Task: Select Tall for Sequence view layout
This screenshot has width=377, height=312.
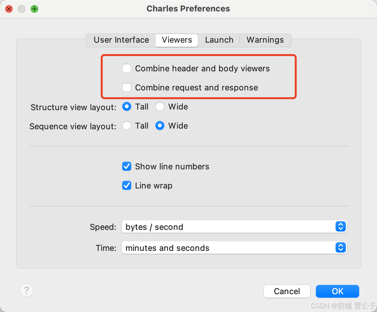Action: (x=127, y=125)
